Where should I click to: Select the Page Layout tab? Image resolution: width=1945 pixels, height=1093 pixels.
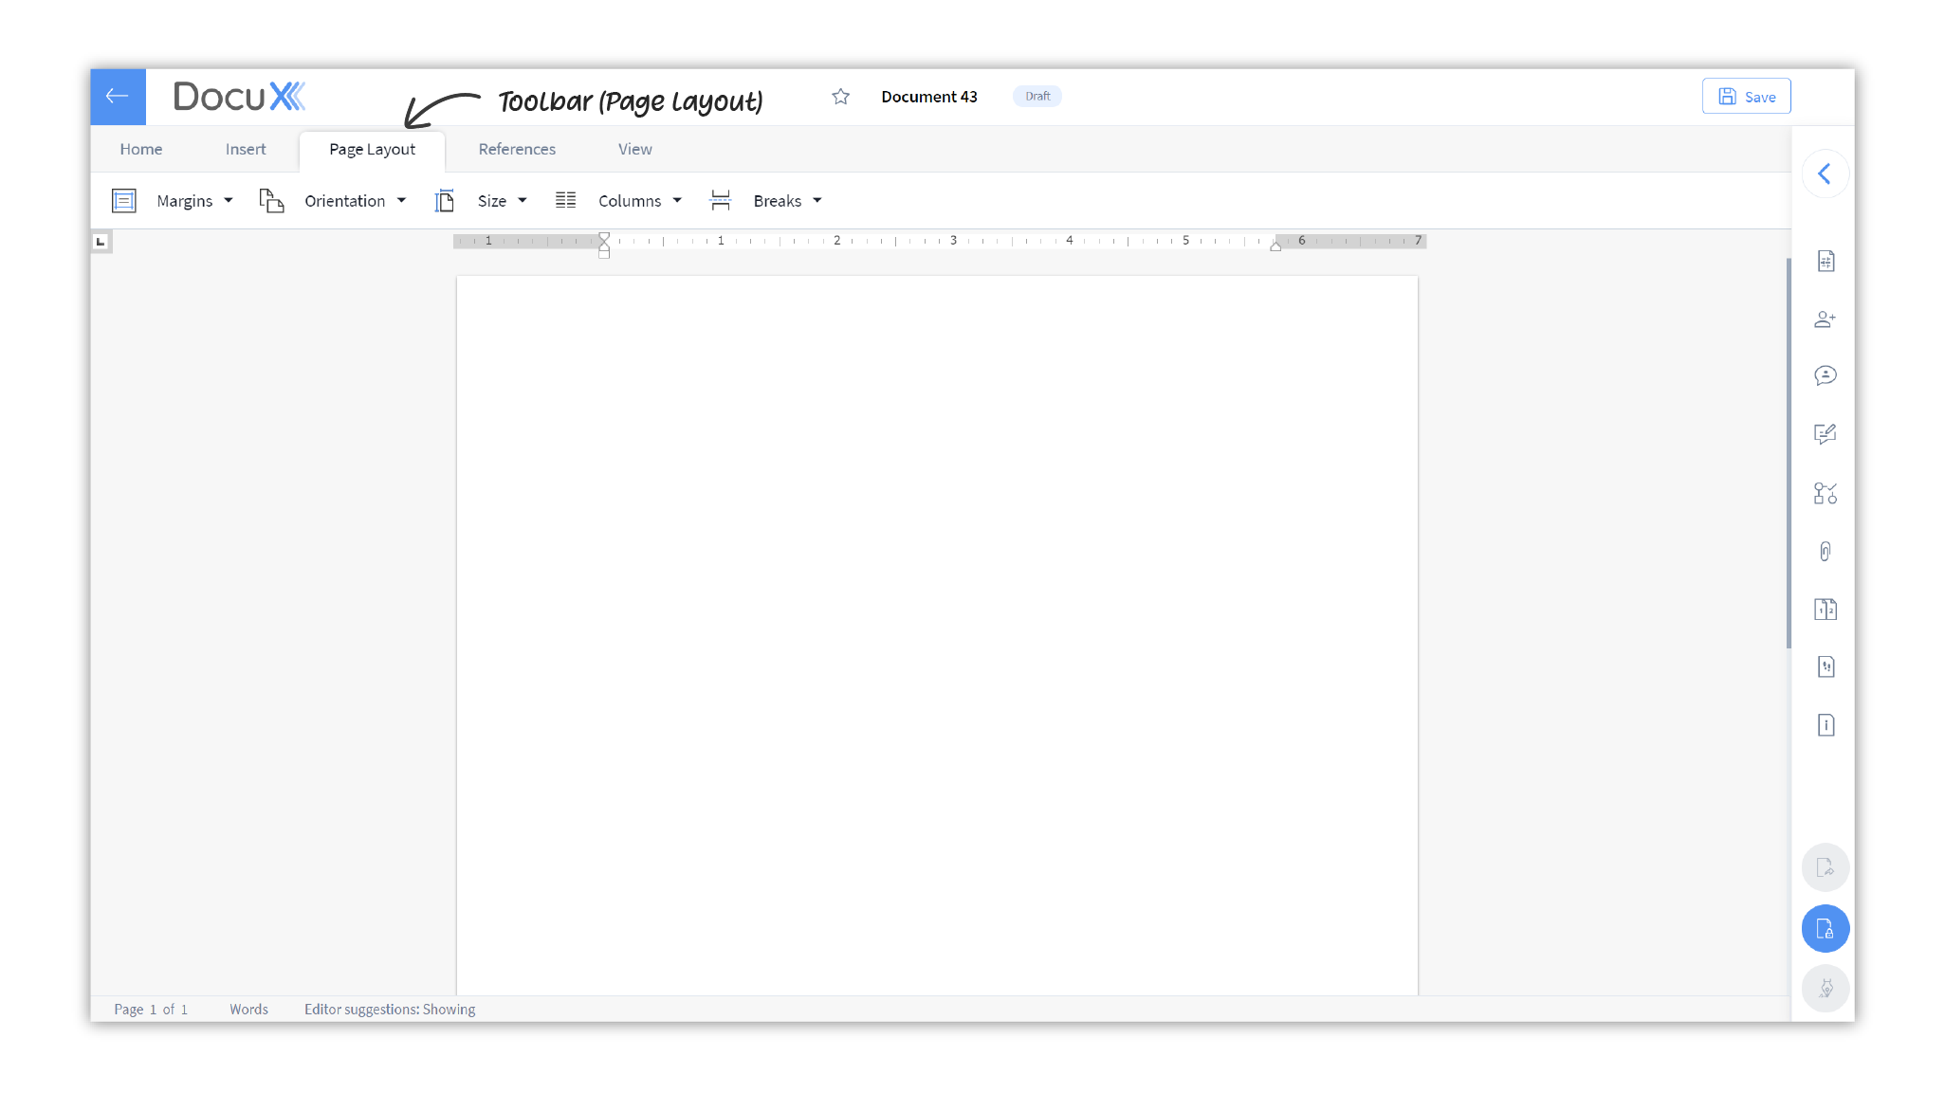point(372,151)
